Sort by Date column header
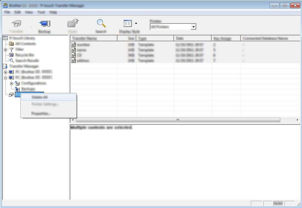The width and height of the screenshot is (302, 208). point(193,38)
